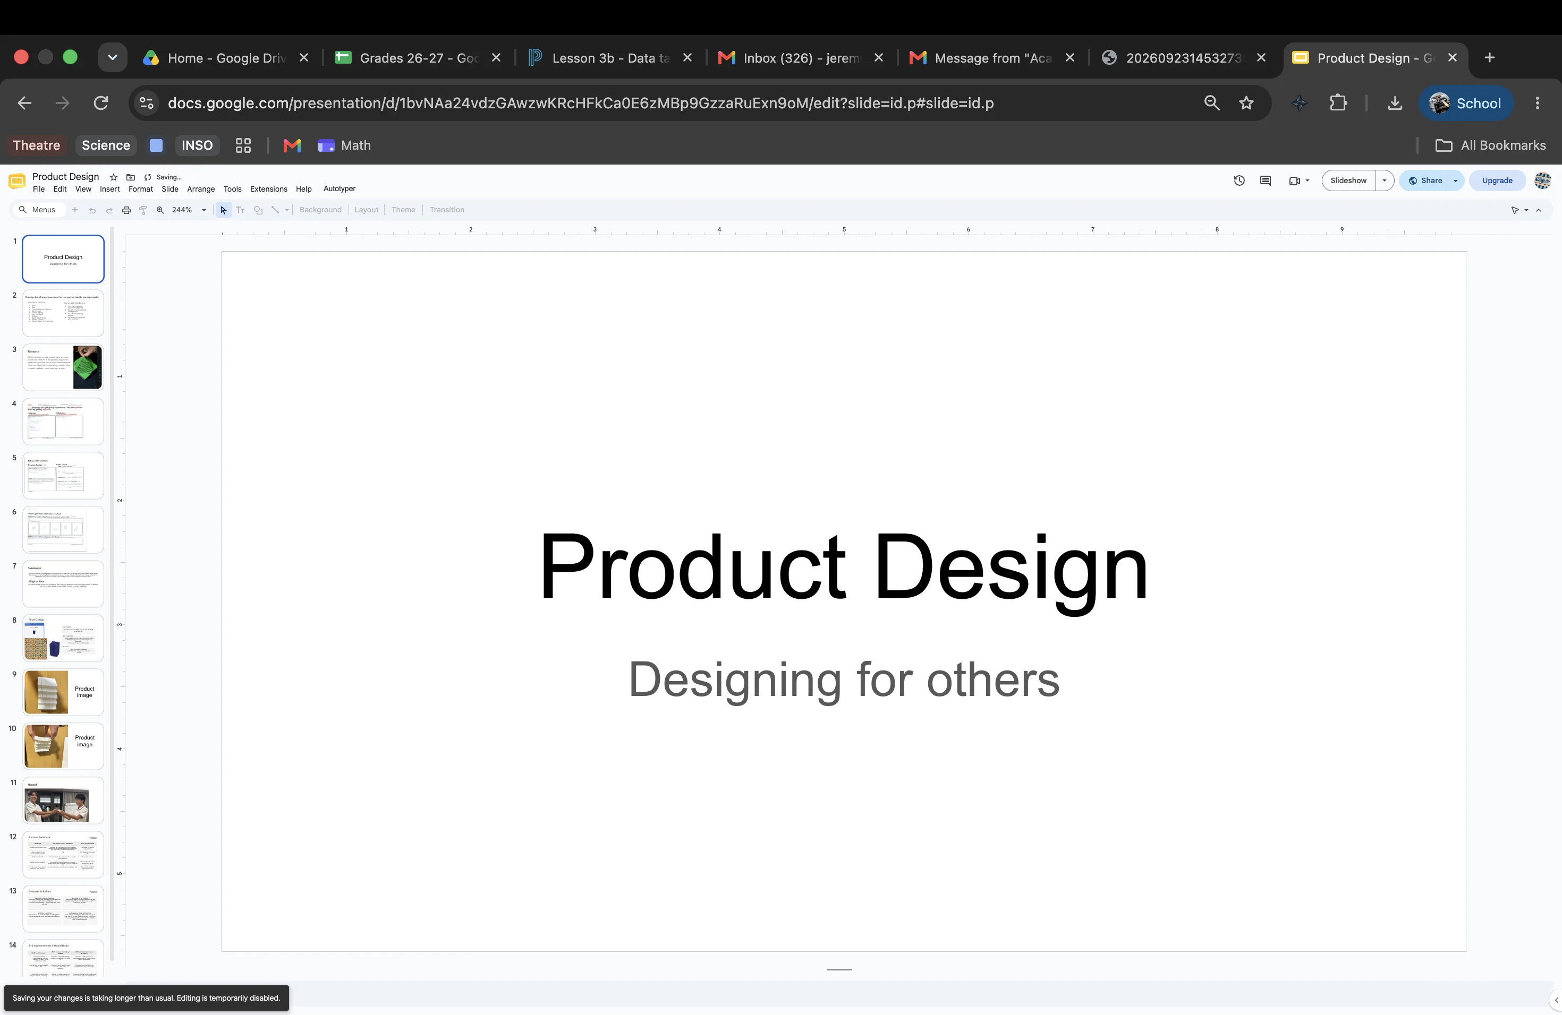
Task: Open the Slideshow options arrow
Action: [1384, 180]
